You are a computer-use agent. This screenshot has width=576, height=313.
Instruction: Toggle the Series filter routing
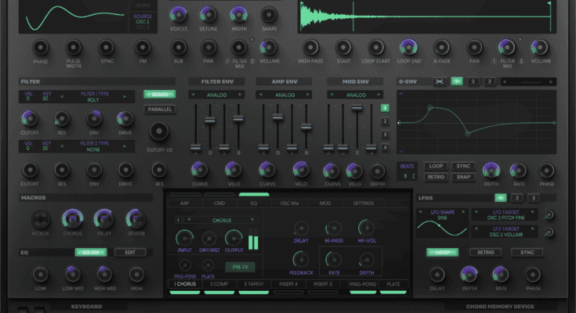[x=159, y=94]
